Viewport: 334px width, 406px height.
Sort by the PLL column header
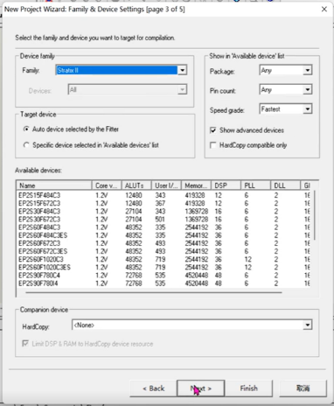click(255, 185)
